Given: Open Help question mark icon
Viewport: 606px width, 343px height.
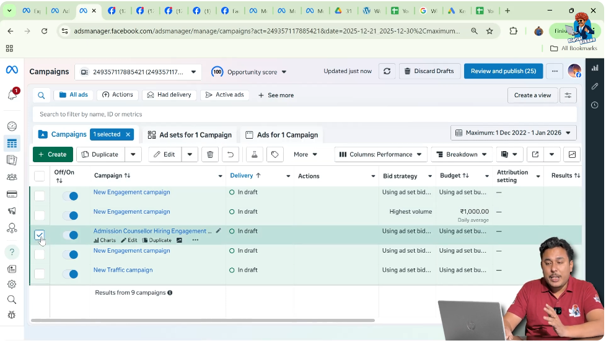Looking at the screenshot, I should pos(12,252).
